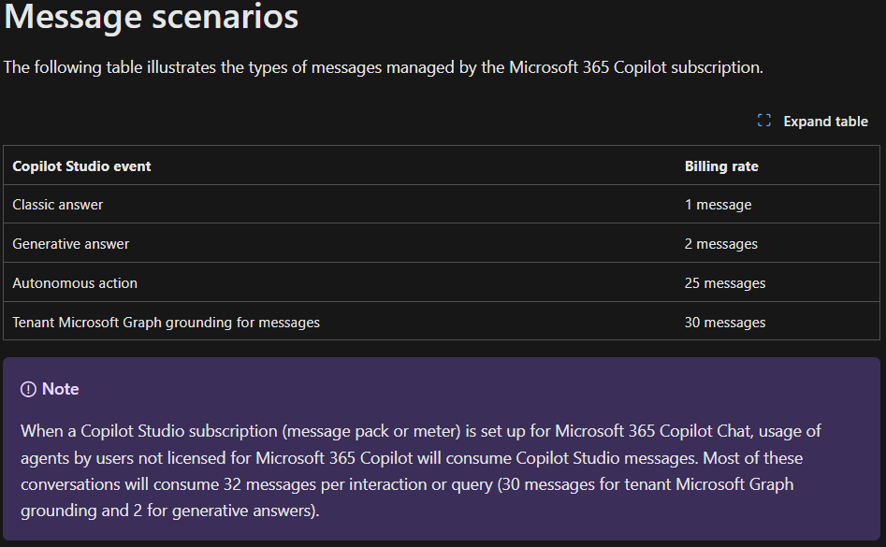Click the Generative answer table cell
This screenshot has width=886, height=547.
click(71, 244)
